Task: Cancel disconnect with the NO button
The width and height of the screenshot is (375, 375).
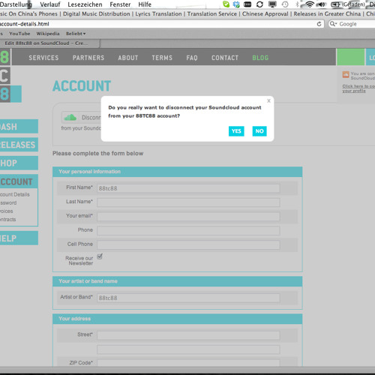Action: click(x=259, y=131)
